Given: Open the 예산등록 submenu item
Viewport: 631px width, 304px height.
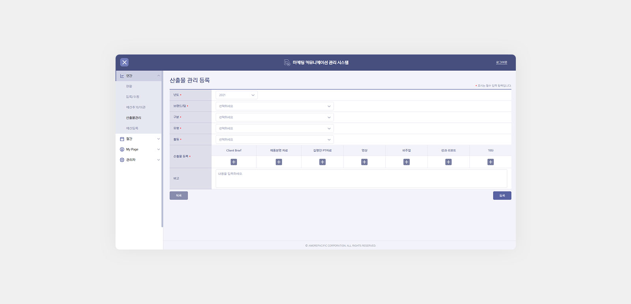Looking at the screenshot, I should pyautogui.click(x=132, y=128).
